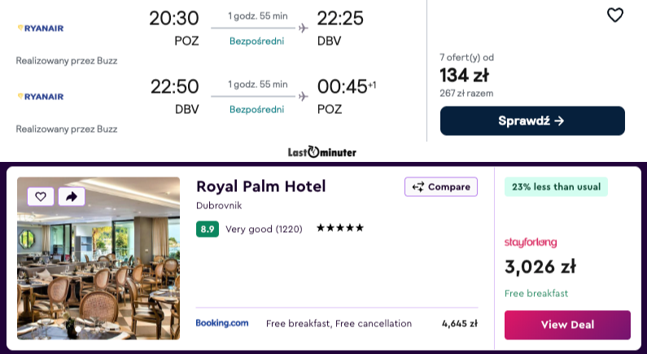This screenshot has width=647, height=354.
Task: Favorite the Royal Palm Hotel photo heart
Action: point(41,196)
